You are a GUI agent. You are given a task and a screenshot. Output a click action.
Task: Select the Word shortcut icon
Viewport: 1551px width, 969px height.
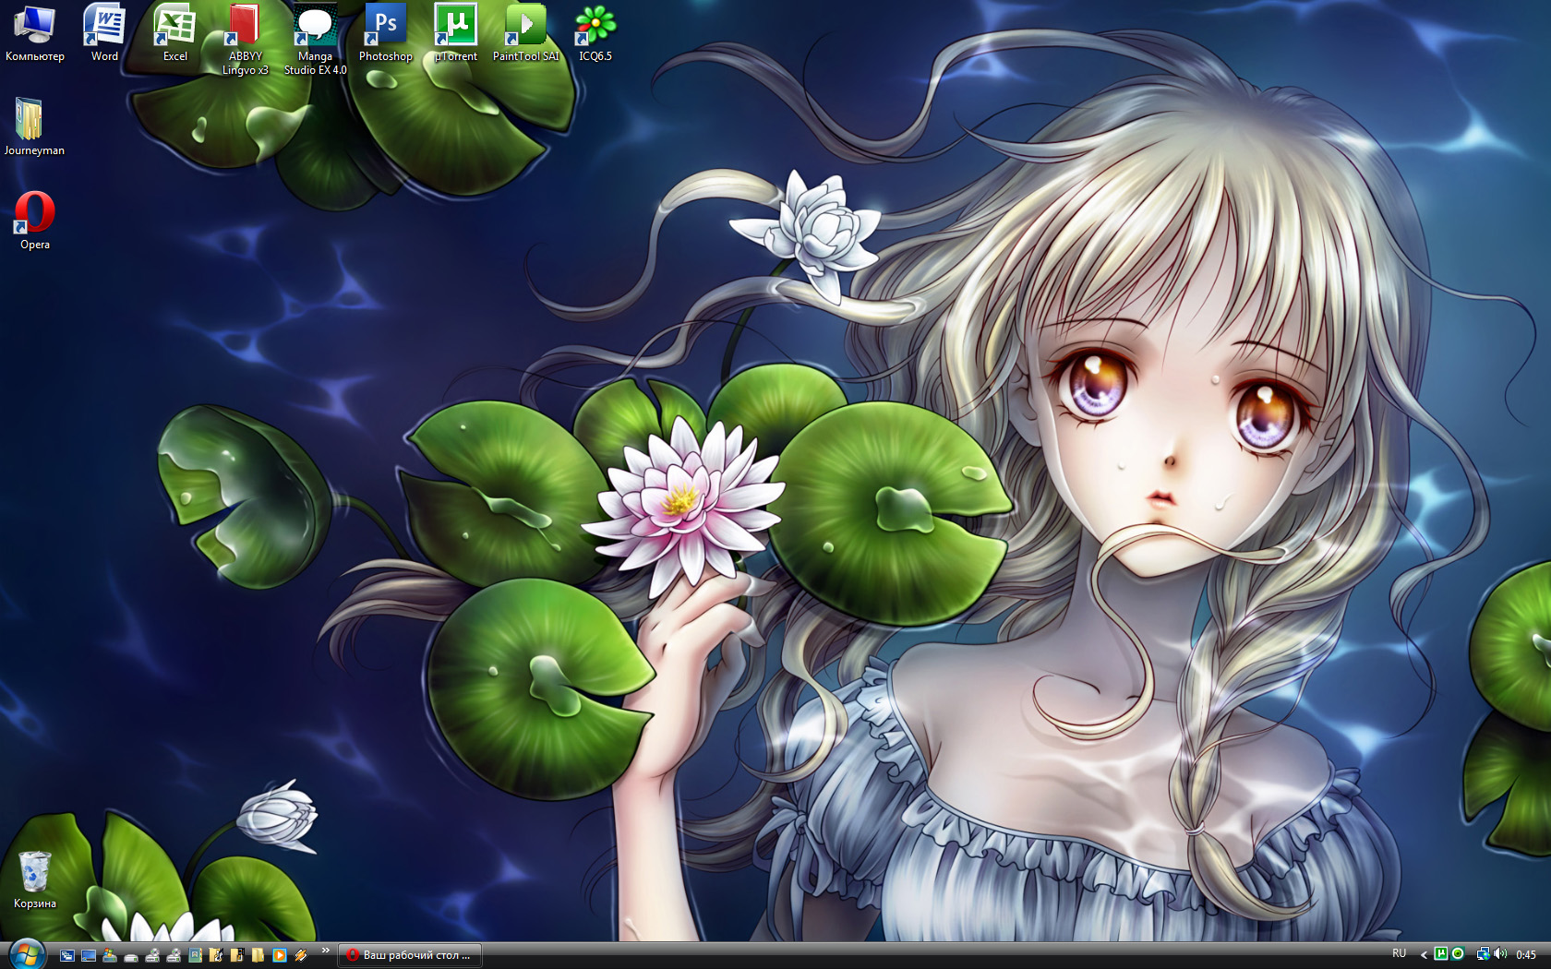click(104, 32)
